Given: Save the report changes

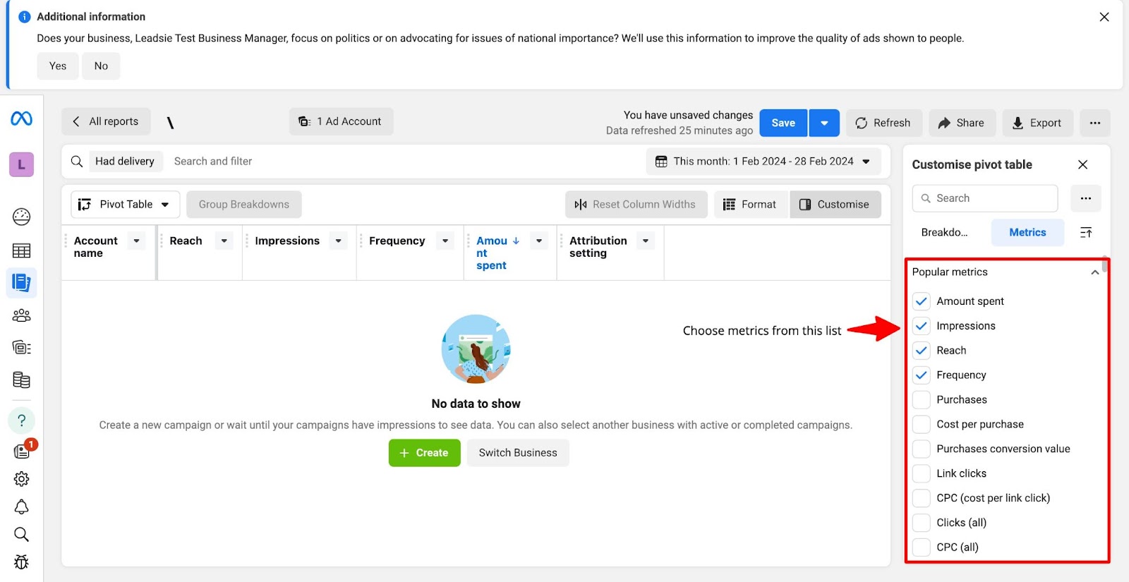Looking at the screenshot, I should (x=783, y=123).
